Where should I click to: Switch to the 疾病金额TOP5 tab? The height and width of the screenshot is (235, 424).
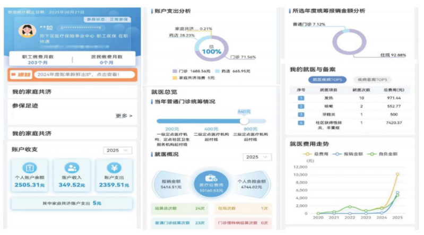click(366, 80)
